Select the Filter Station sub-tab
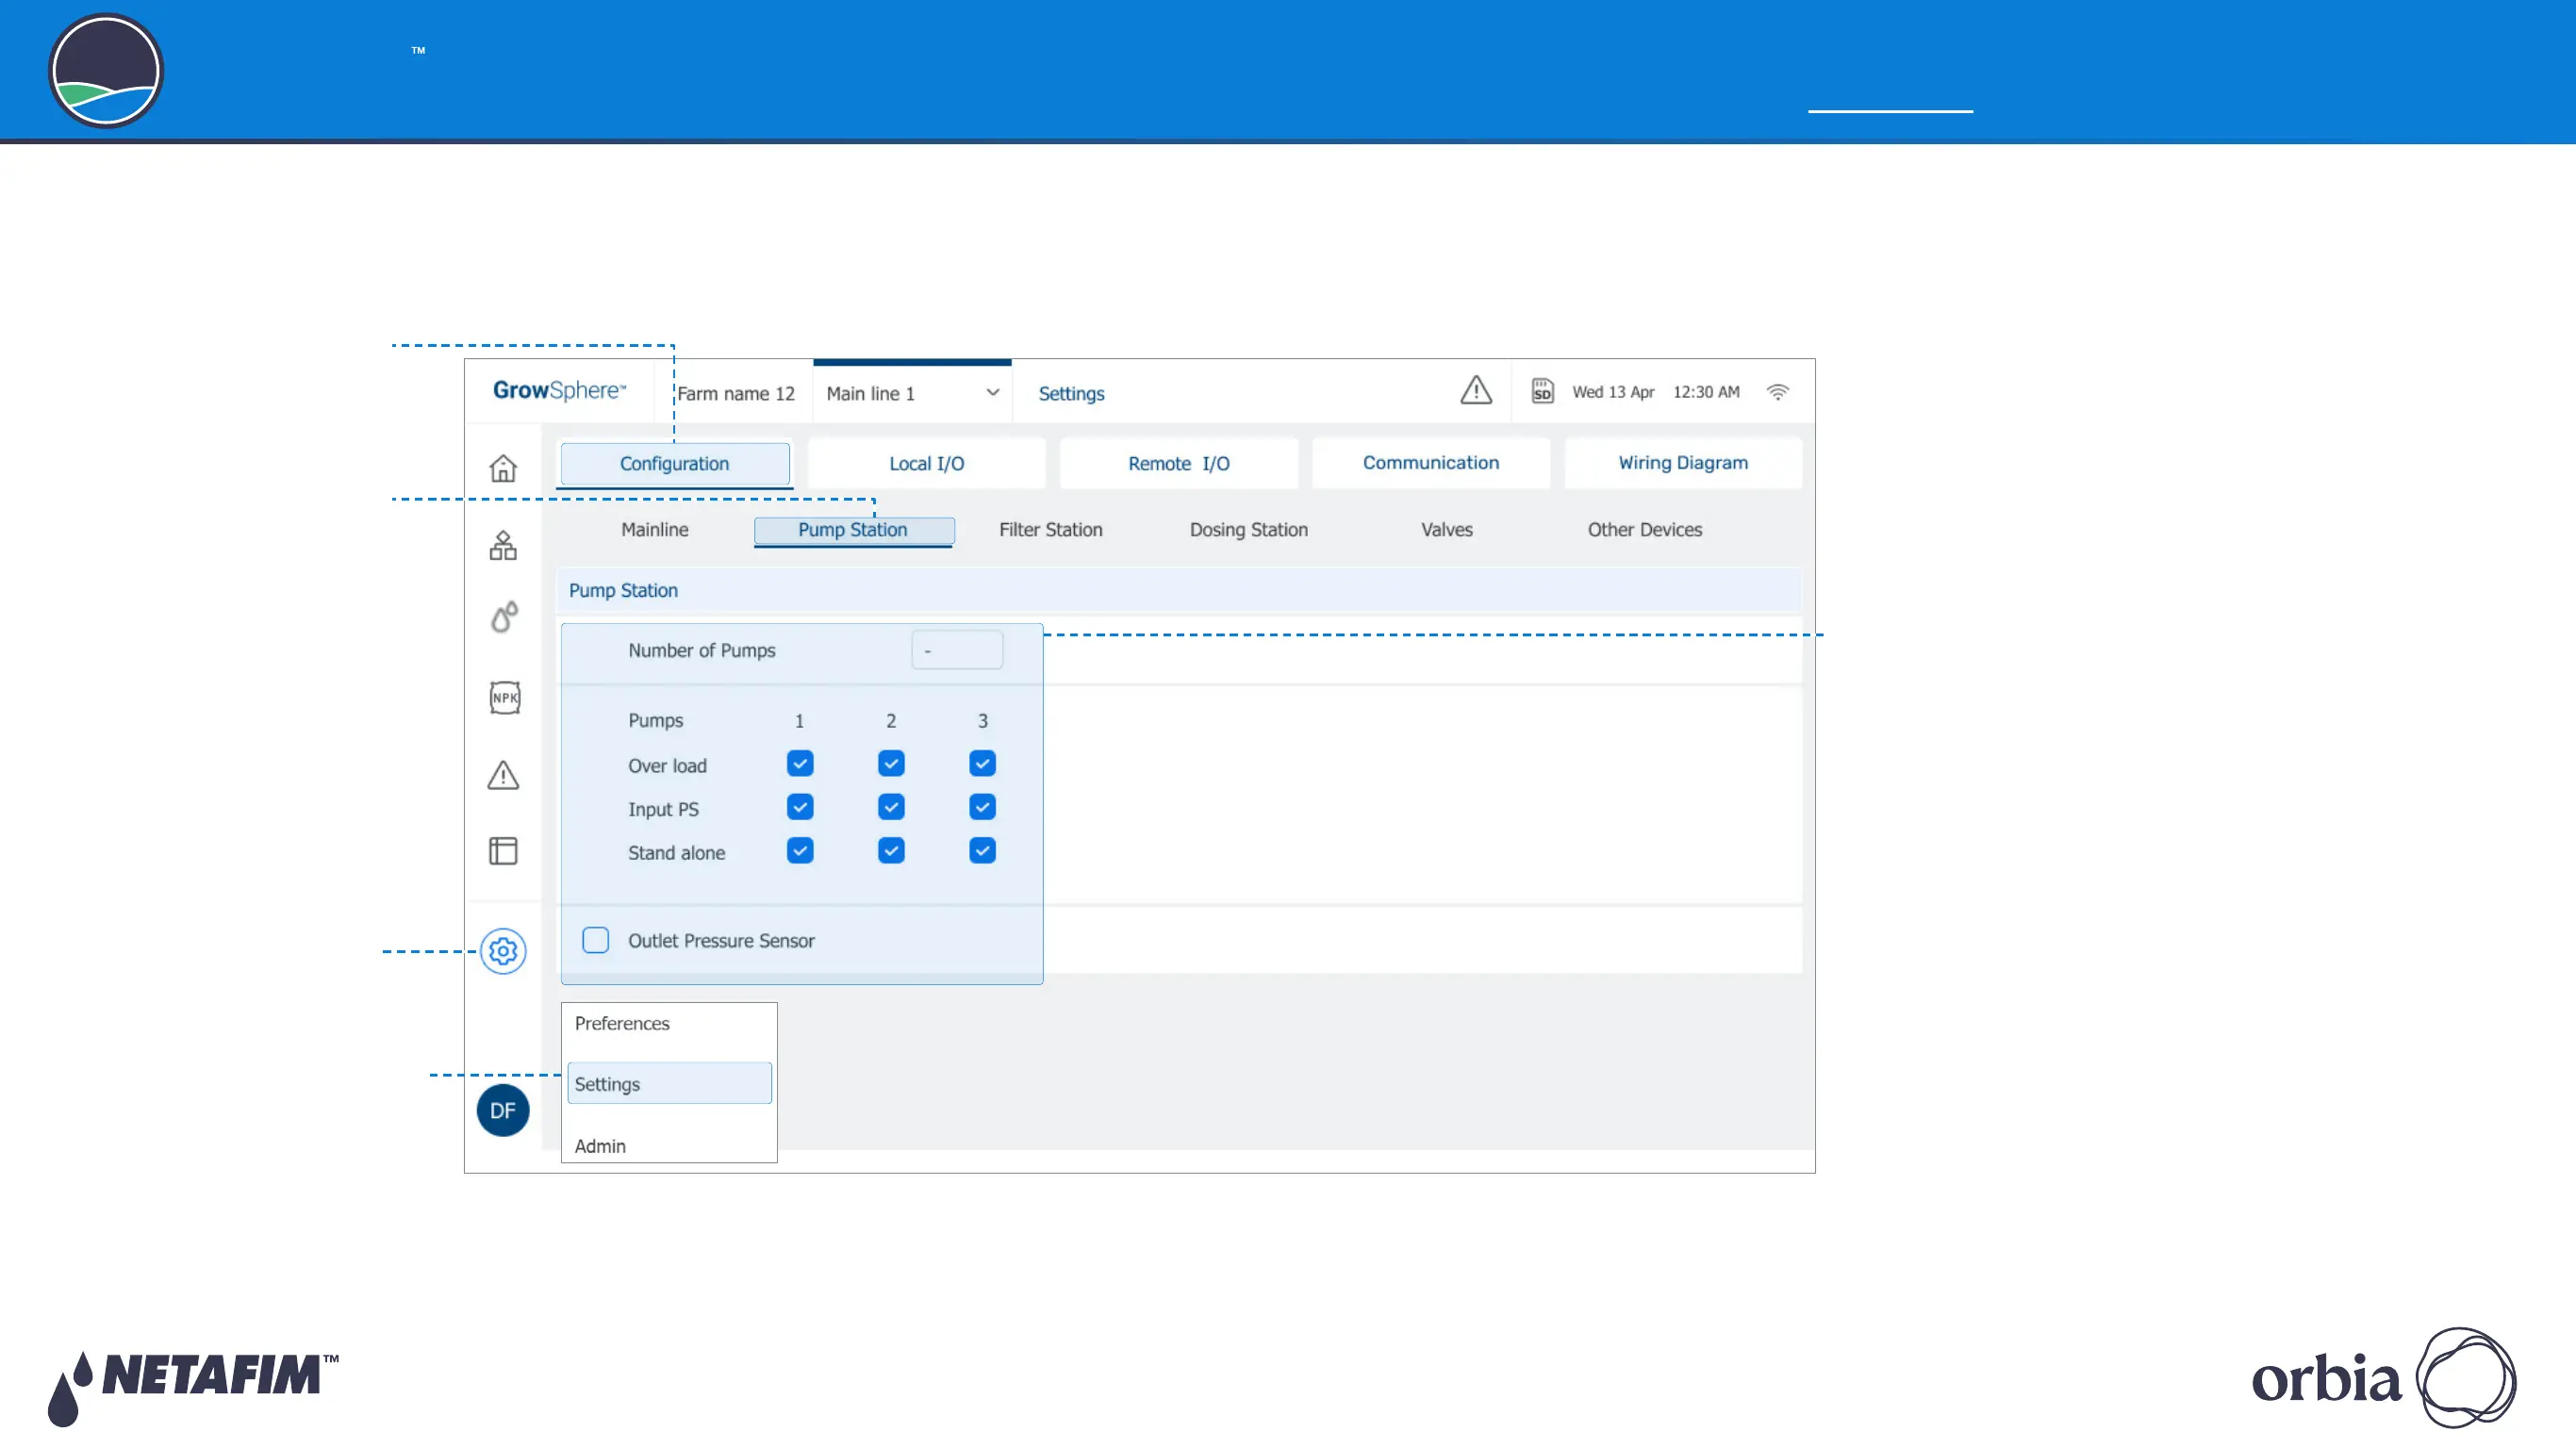2576x1448 pixels. (1051, 530)
